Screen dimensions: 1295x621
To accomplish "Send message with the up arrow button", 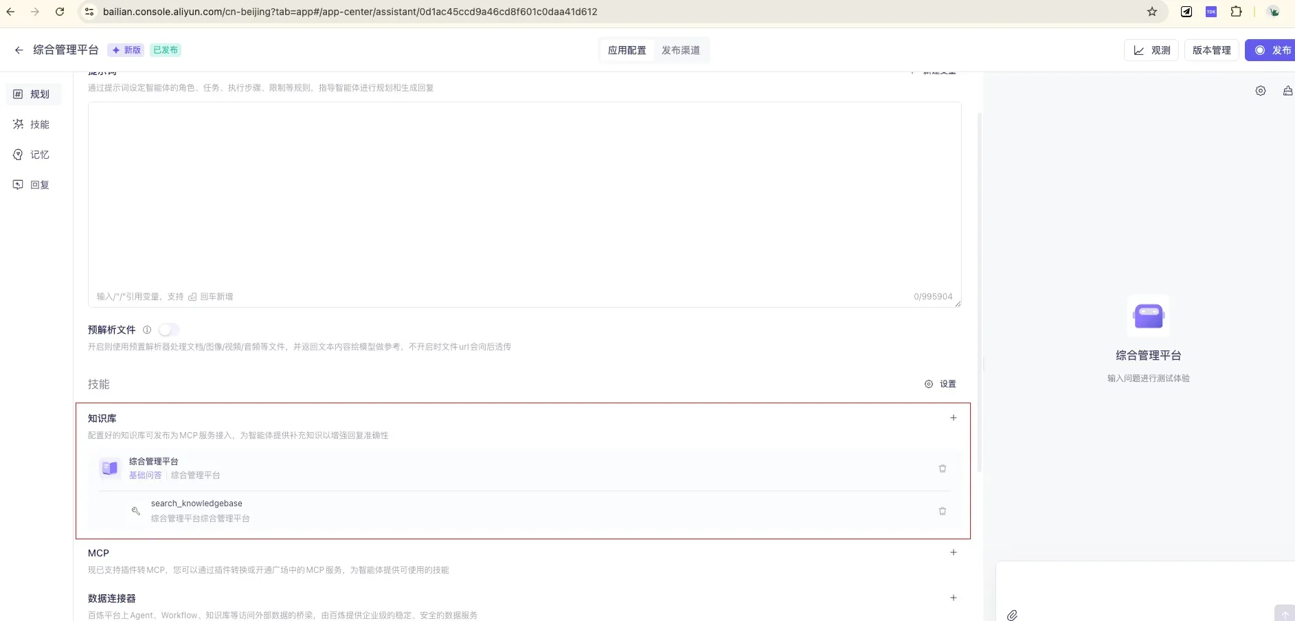I will click(x=1285, y=613).
